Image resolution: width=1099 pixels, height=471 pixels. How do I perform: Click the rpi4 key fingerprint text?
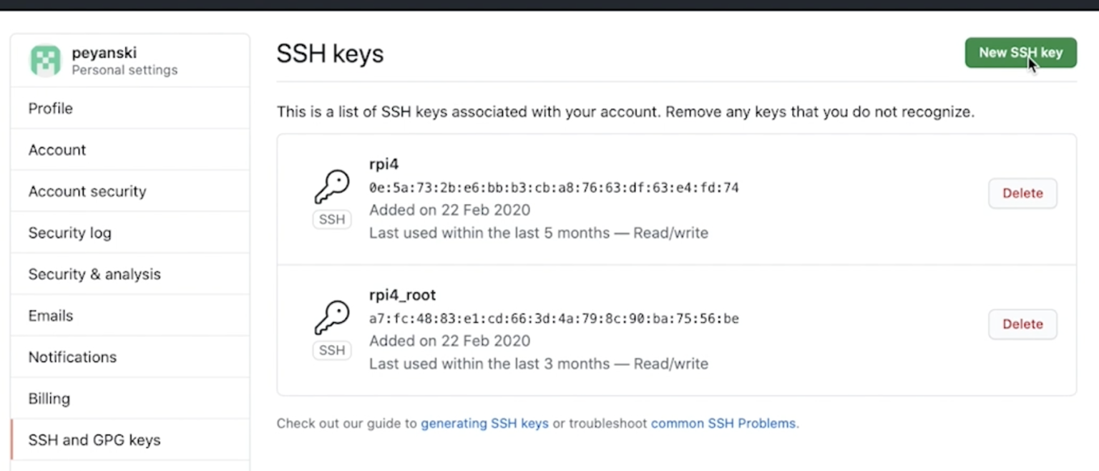click(x=555, y=187)
